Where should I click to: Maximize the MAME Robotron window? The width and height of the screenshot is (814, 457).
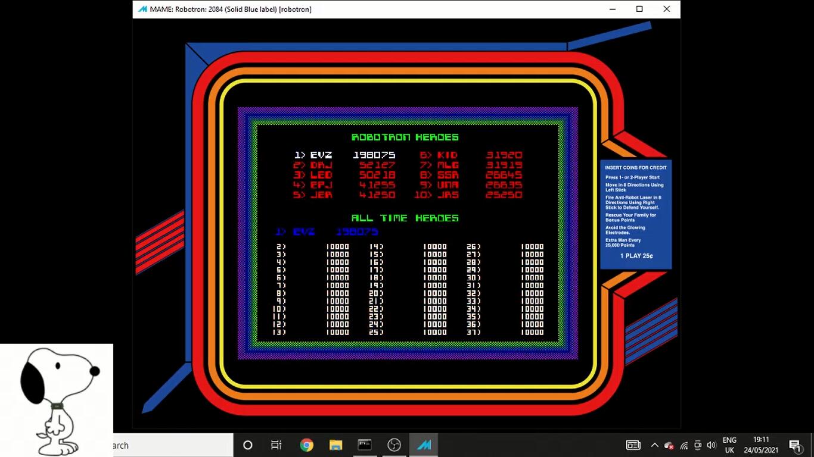tap(639, 9)
